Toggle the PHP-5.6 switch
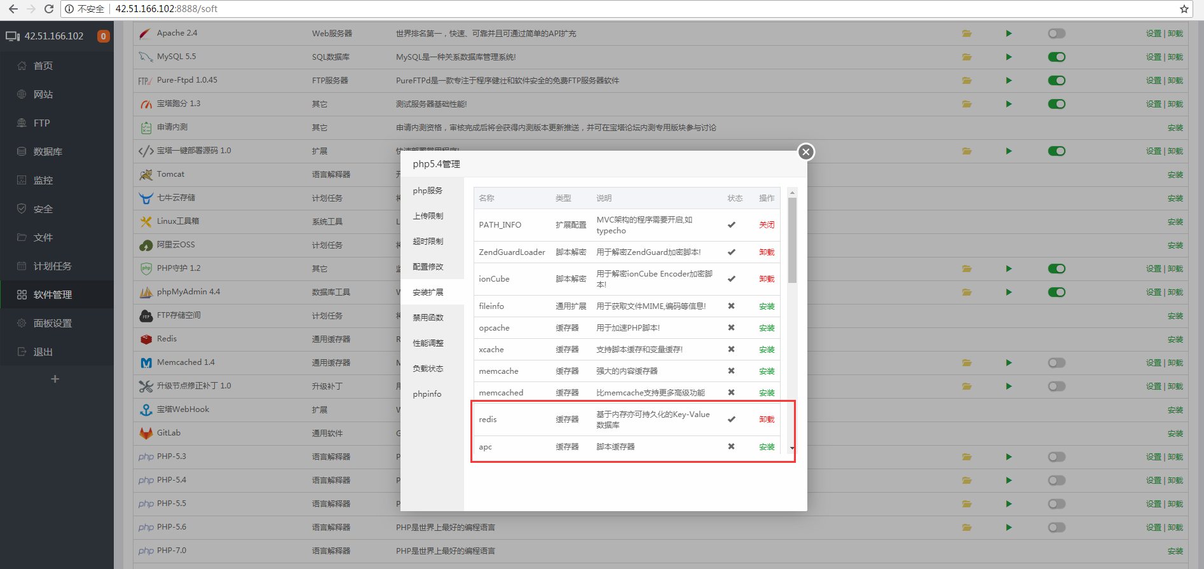Screen dimensions: 1204x569 click(1057, 528)
